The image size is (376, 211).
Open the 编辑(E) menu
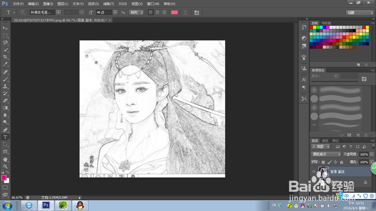click(x=33, y=4)
